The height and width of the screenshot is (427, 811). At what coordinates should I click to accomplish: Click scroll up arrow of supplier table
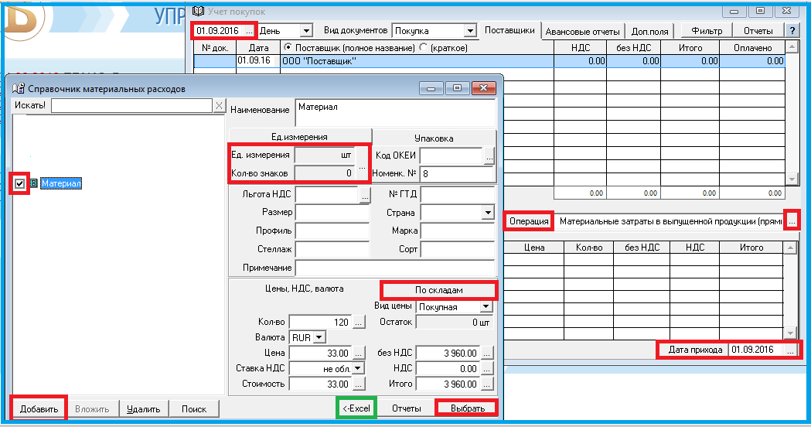pyautogui.click(x=792, y=48)
